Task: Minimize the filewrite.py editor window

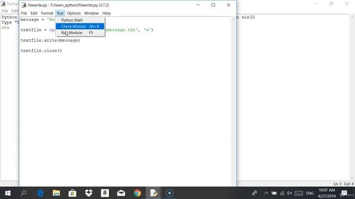Action: 198,5
